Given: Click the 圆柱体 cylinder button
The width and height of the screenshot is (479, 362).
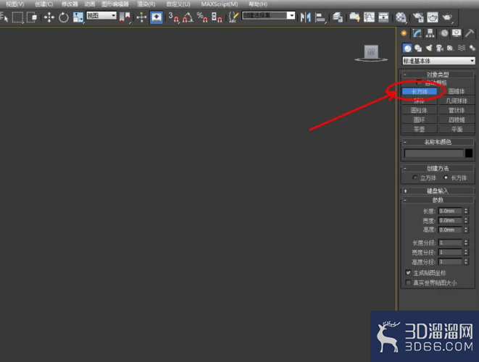Looking at the screenshot, I should pyautogui.click(x=420, y=110).
